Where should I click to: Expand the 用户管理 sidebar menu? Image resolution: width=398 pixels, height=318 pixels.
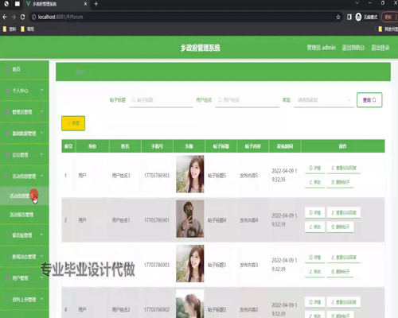pyautogui.click(x=25, y=278)
